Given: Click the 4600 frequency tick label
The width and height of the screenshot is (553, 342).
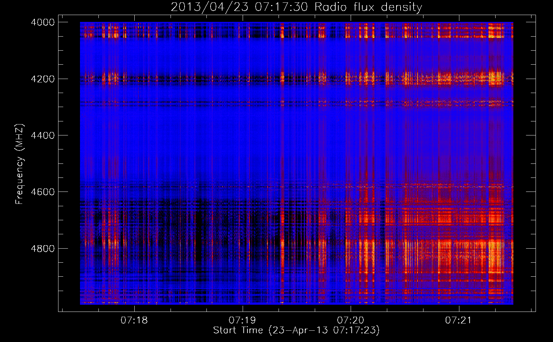Looking at the screenshot, I should coord(43,192).
